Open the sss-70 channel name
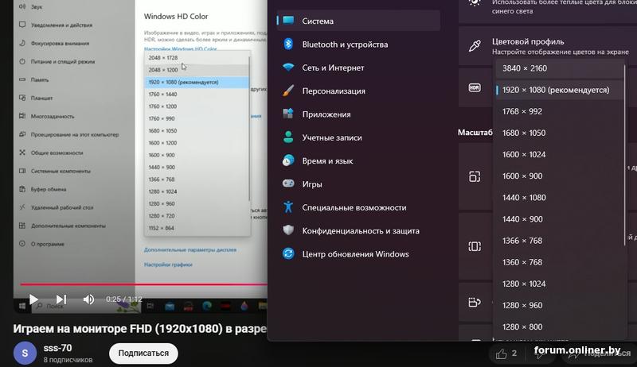This screenshot has height=367, width=637. (x=57, y=348)
